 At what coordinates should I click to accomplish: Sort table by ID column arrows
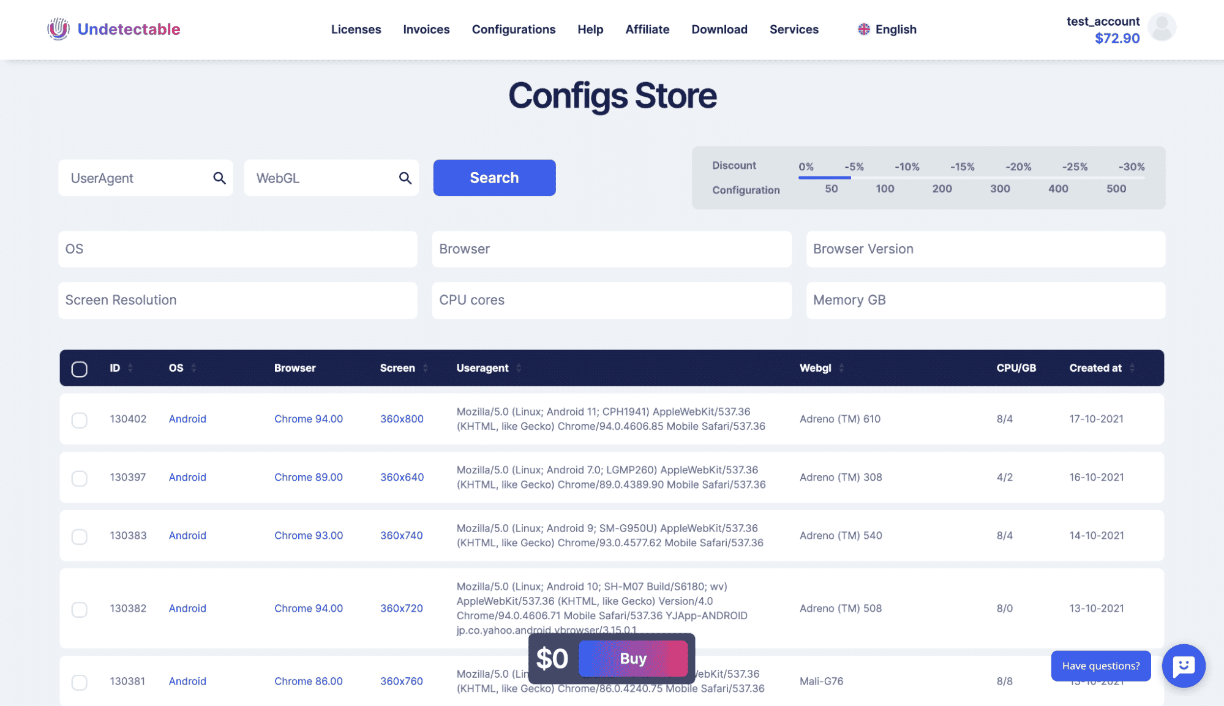pyautogui.click(x=130, y=368)
